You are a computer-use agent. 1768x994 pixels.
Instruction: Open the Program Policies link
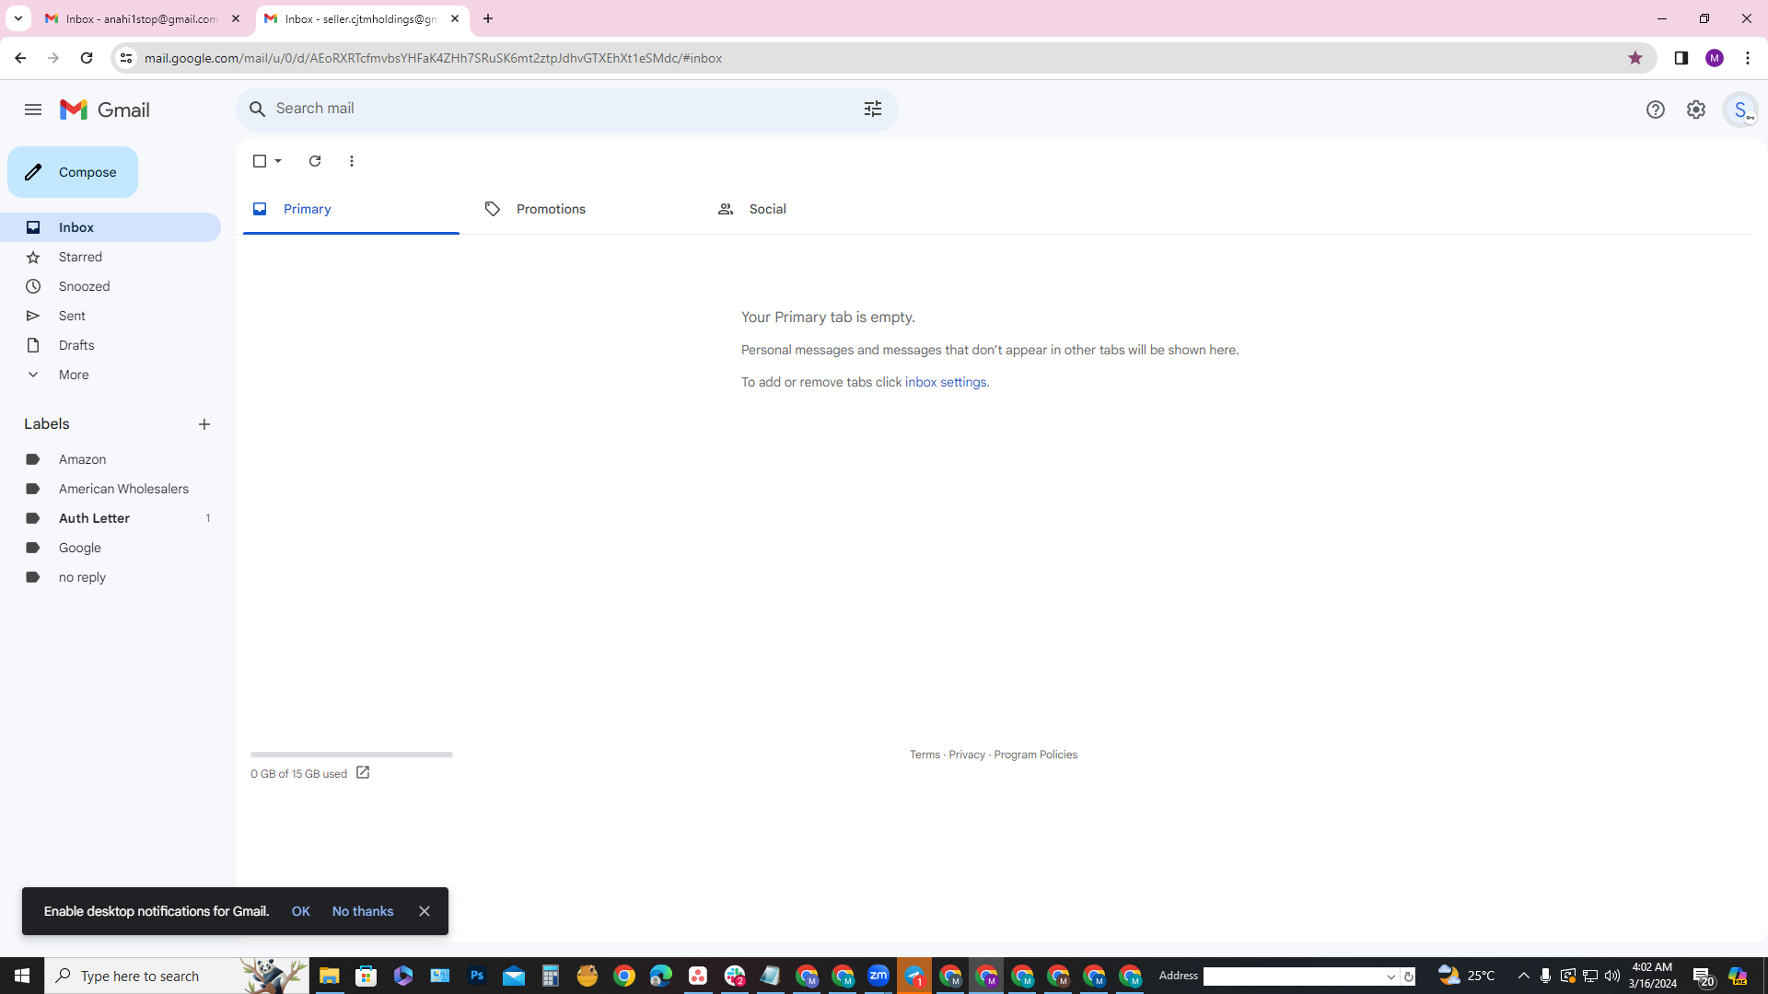point(1035,755)
